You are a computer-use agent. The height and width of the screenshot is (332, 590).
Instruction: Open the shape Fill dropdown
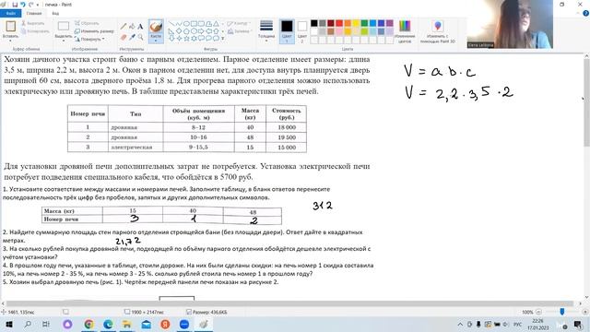pyautogui.click(x=240, y=31)
